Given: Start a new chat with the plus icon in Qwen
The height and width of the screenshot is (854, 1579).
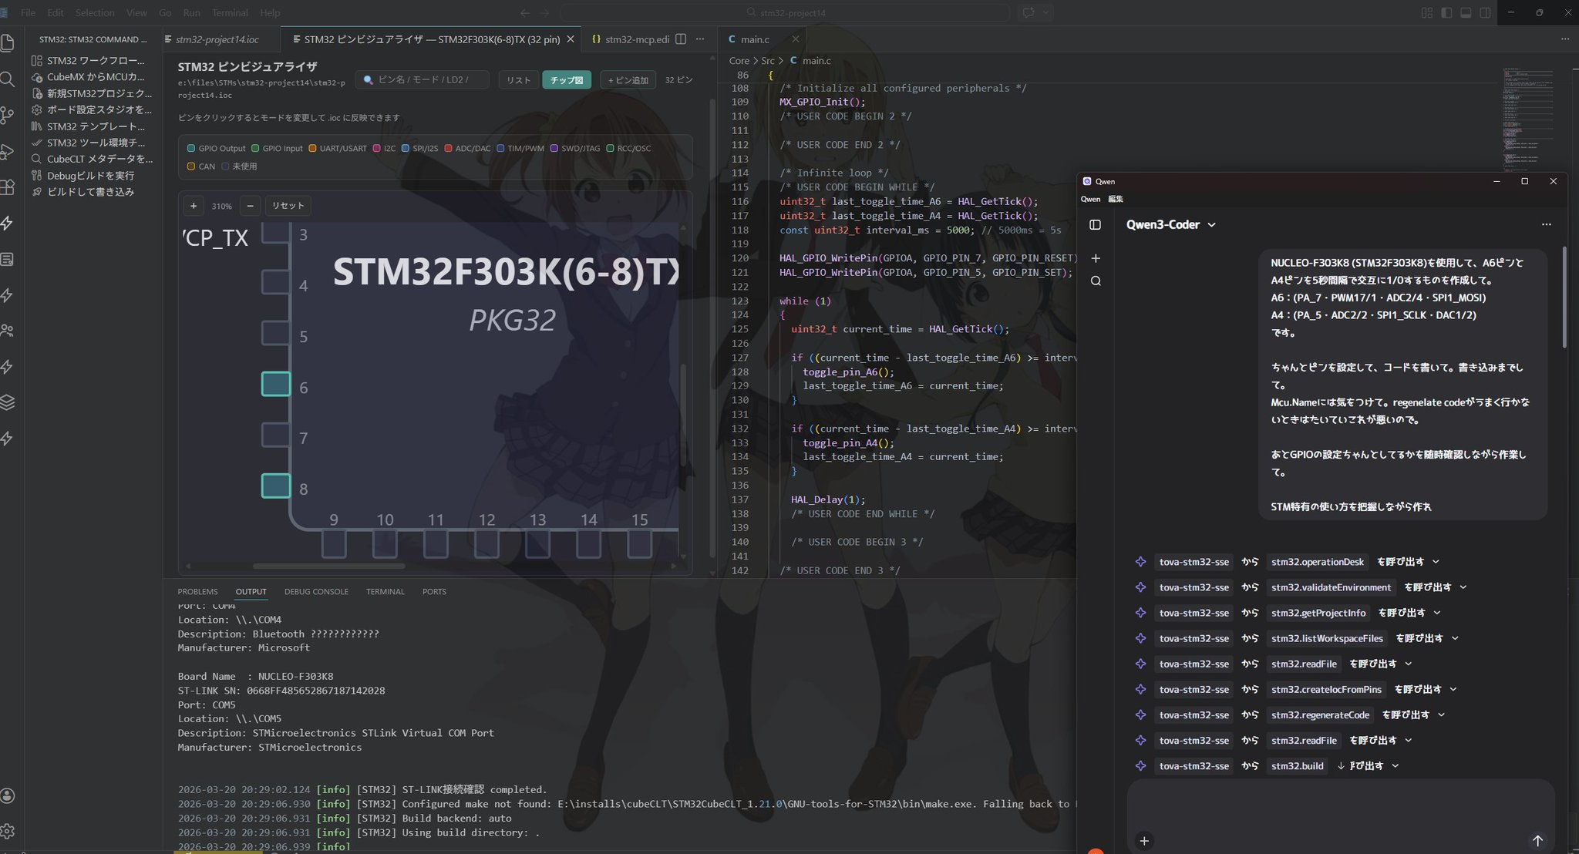Looking at the screenshot, I should pyautogui.click(x=1096, y=258).
